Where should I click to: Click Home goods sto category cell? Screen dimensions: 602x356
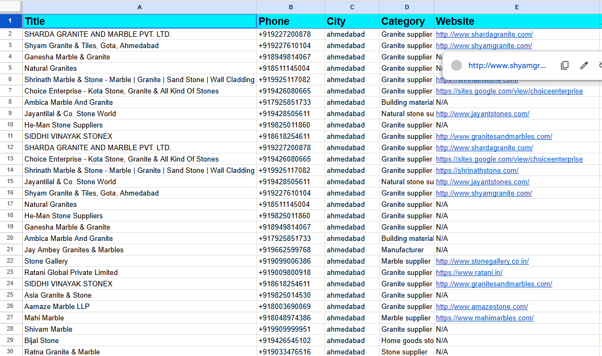pos(407,341)
